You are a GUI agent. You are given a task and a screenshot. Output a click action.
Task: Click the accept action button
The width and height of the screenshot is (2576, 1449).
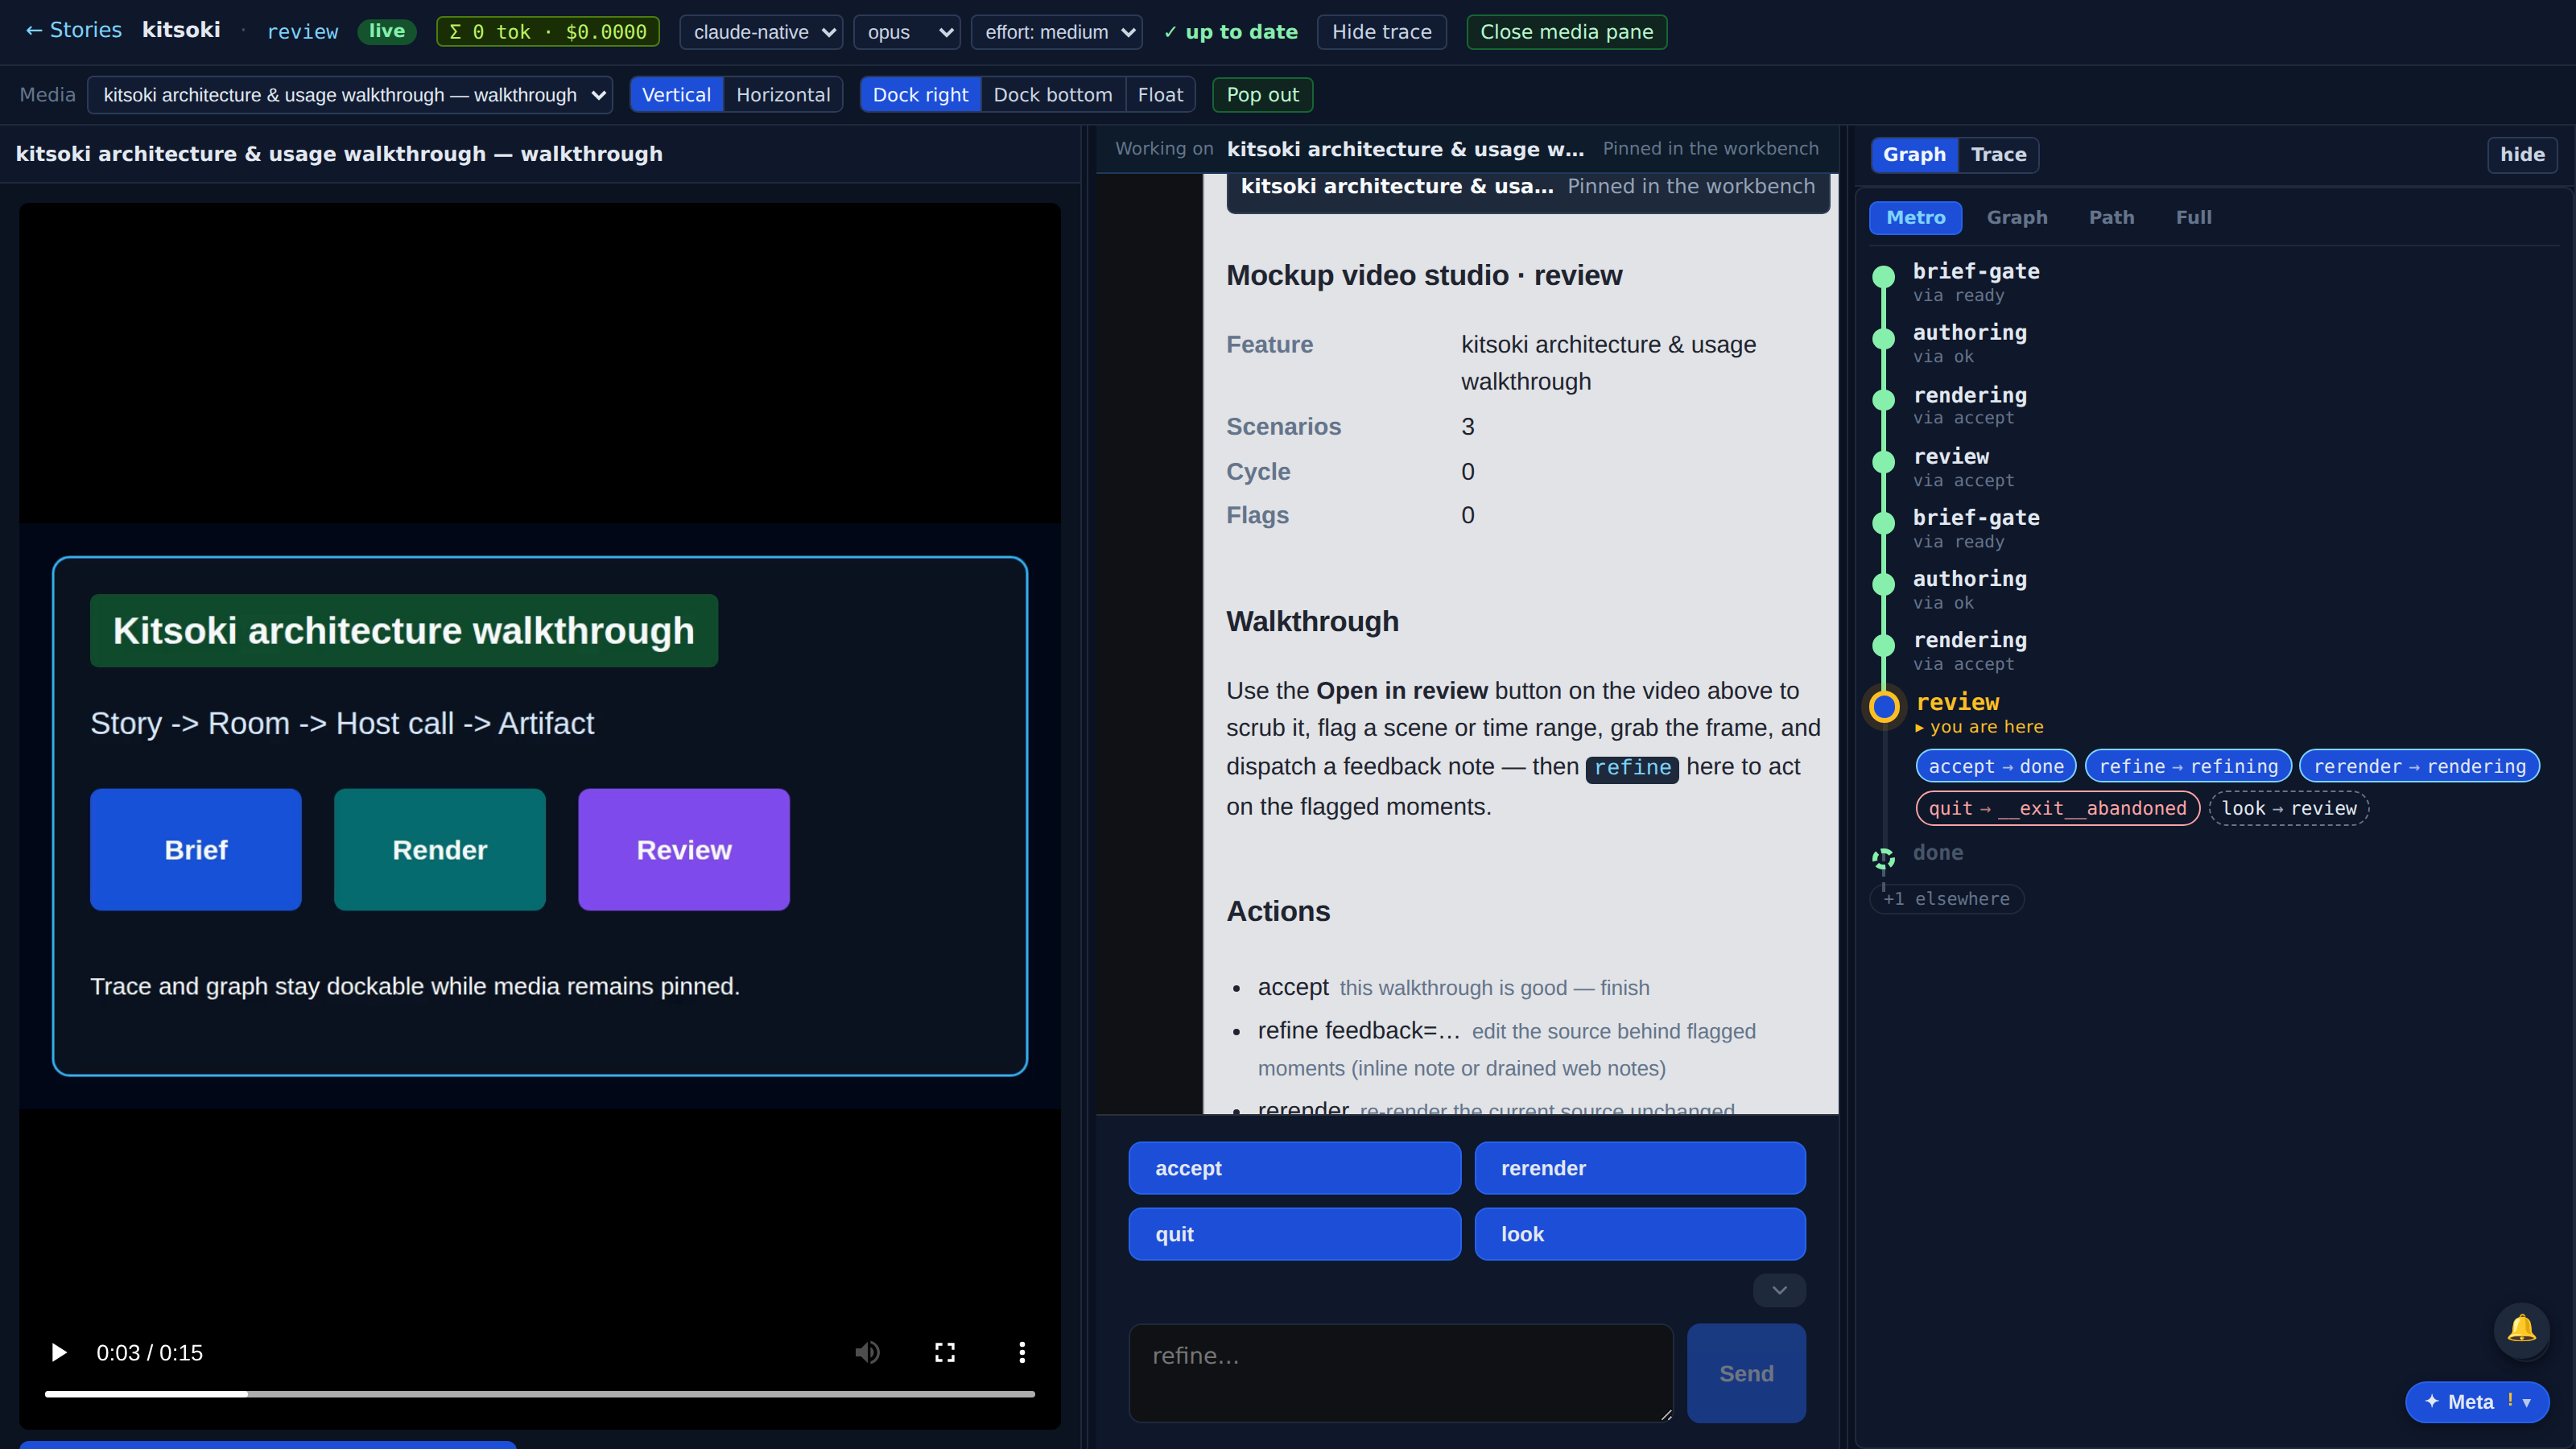coord(1294,1168)
